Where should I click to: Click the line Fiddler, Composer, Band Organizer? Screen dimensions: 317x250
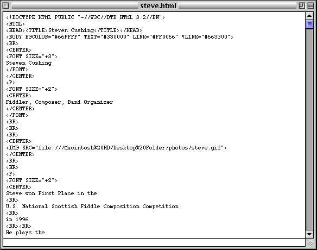[x=60, y=102]
